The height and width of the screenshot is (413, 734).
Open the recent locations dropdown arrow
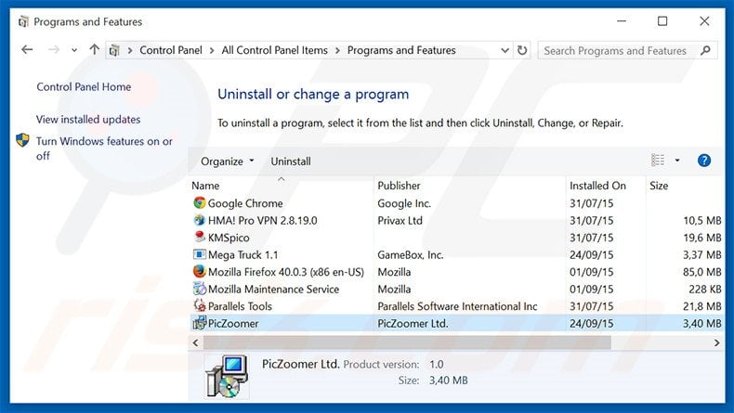[x=74, y=50]
